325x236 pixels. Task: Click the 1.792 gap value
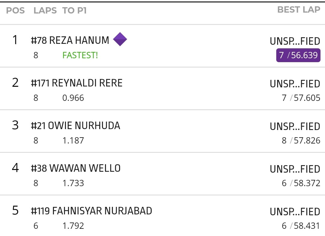click(73, 226)
